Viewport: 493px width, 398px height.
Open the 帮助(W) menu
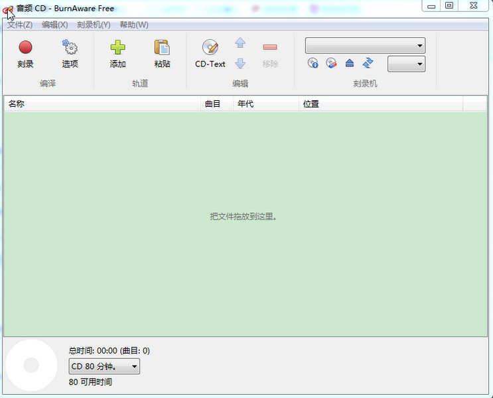point(134,25)
